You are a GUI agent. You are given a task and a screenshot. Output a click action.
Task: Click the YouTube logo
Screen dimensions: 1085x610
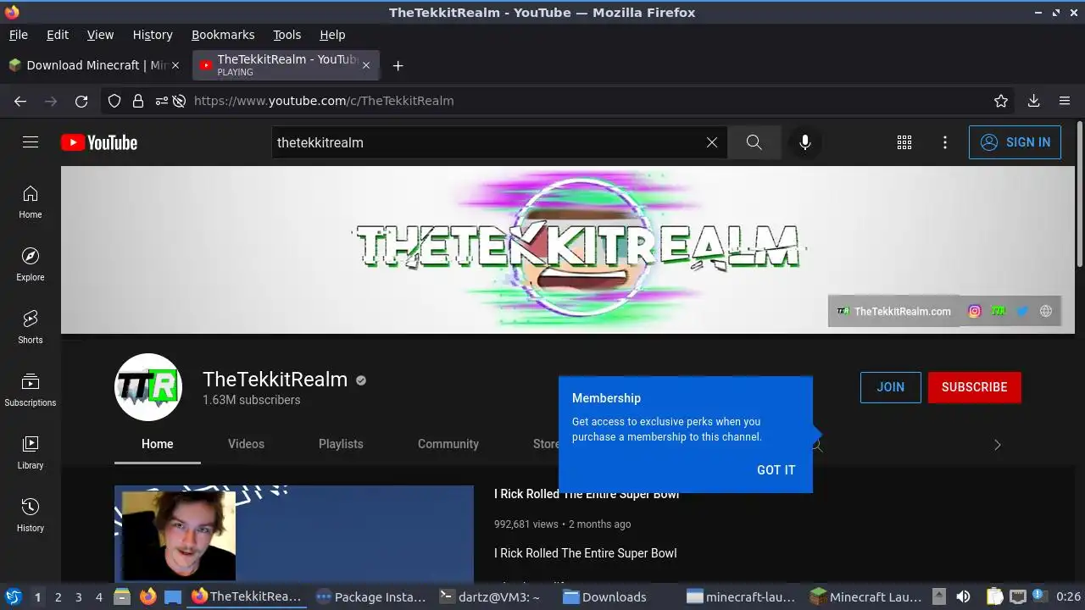tap(99, 142)
